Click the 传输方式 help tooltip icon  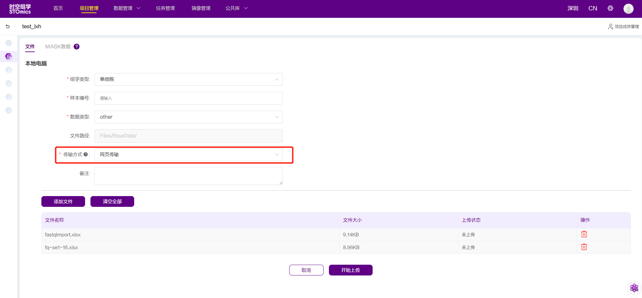tap(86, 154)
